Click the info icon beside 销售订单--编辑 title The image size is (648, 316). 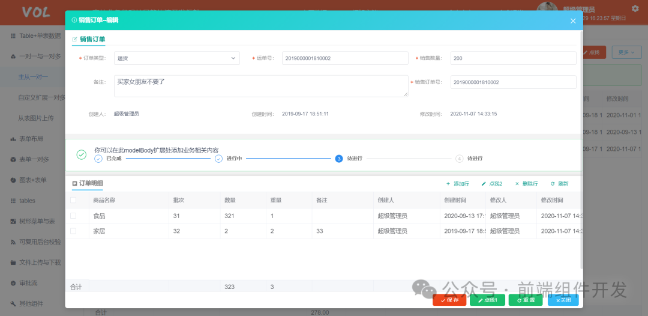pyautogui.click(x=74, y=20)
